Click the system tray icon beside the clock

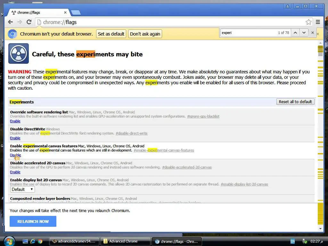point(305,242)
